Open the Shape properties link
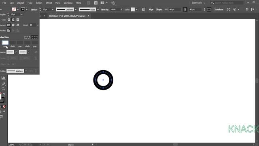 click(159, 10)
